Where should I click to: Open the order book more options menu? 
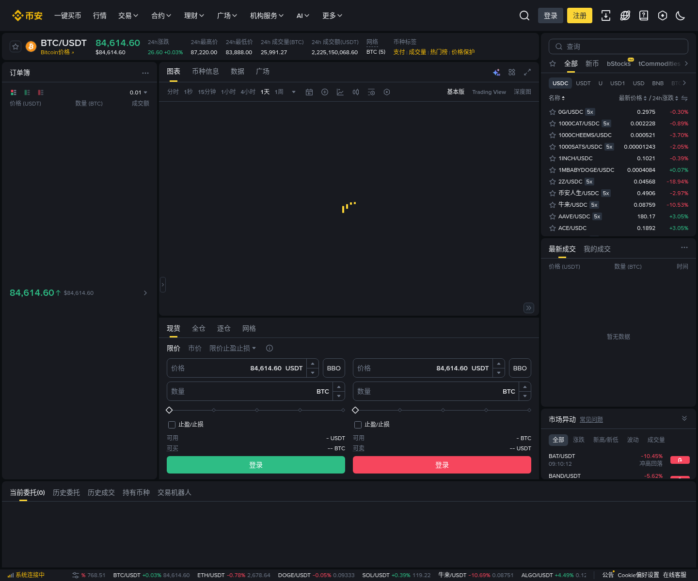coord(145,73)
